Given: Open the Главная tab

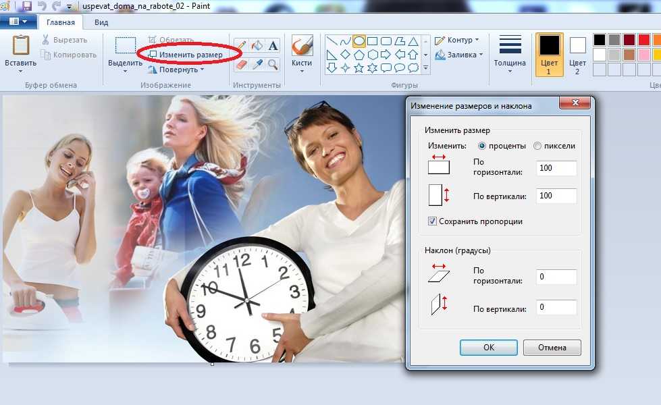Looking at the screenshot, I should [x=61, y=22].
